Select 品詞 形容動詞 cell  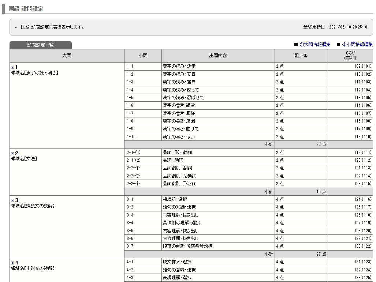218,153
